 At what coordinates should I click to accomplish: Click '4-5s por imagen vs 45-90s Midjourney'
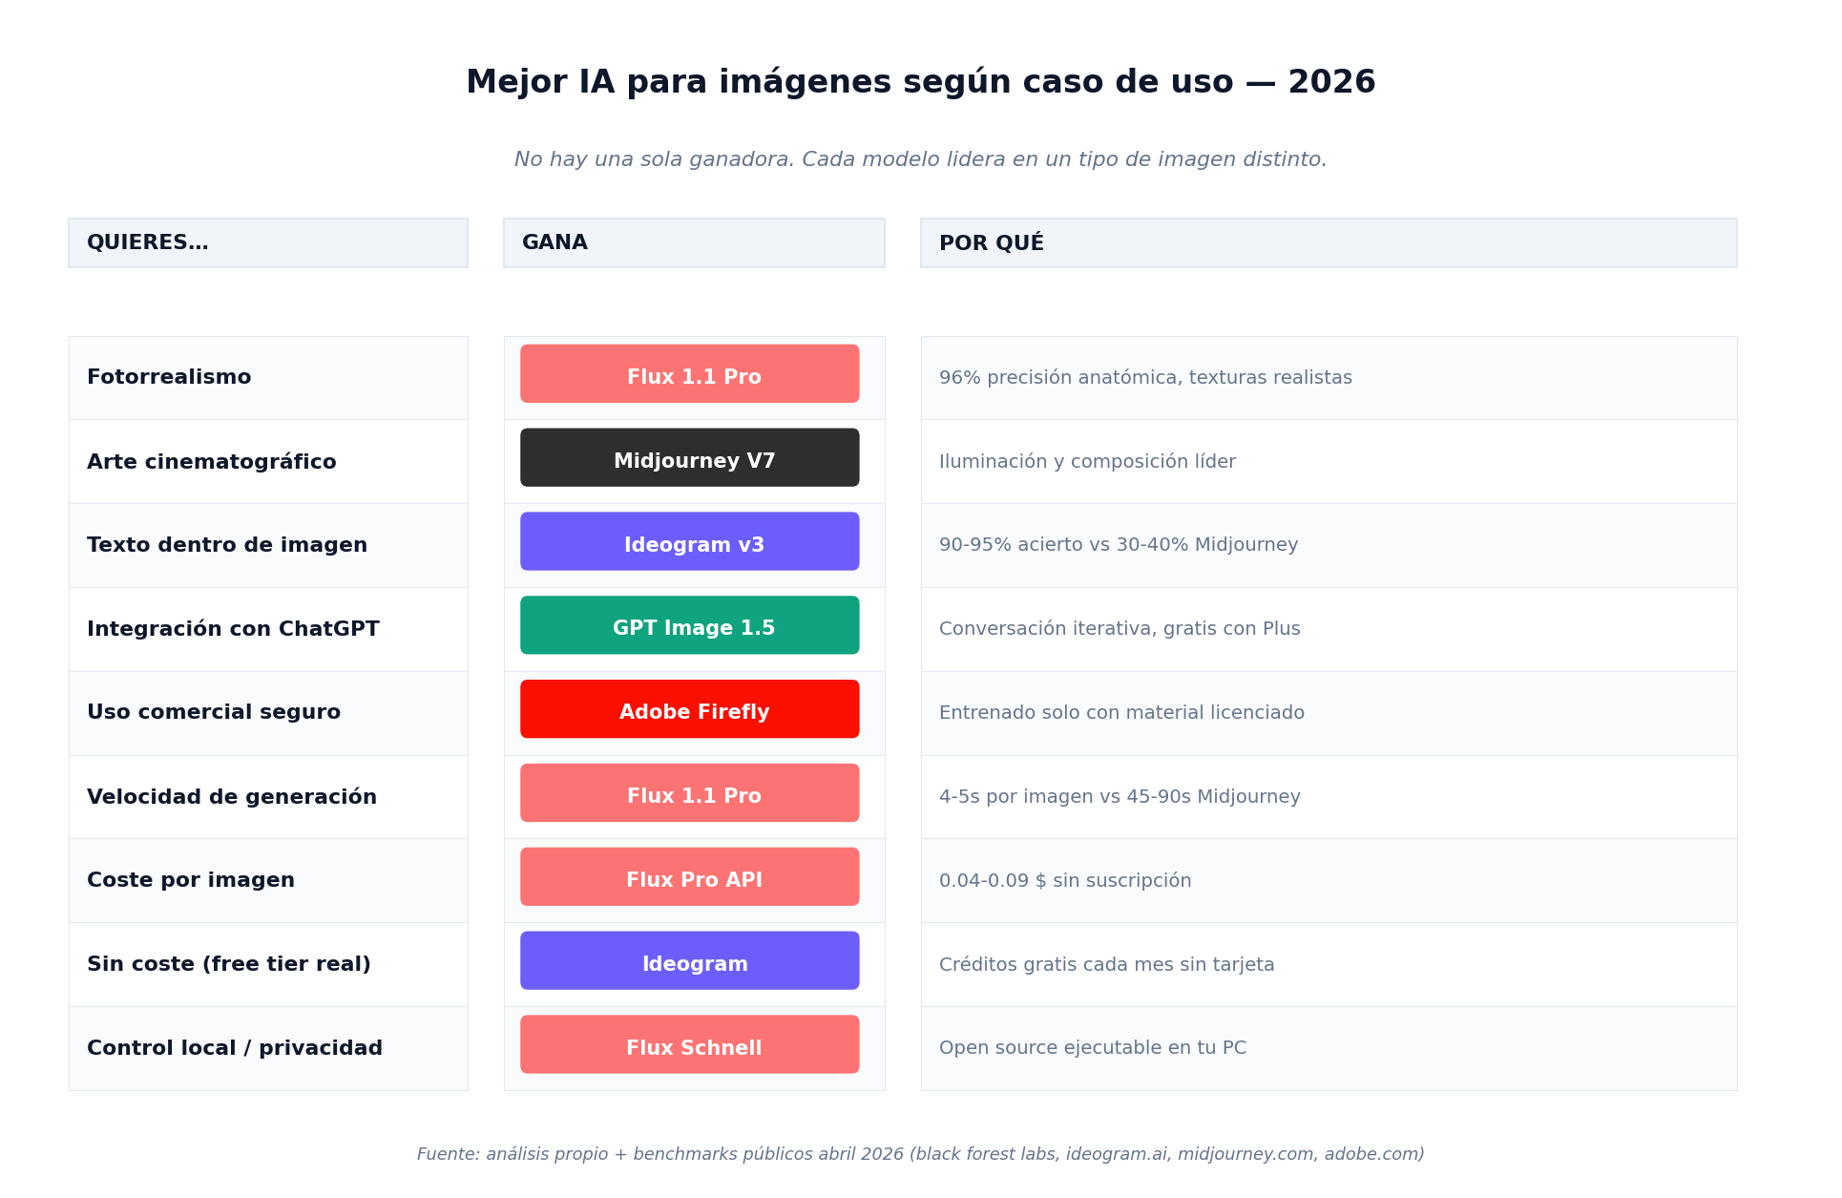1120,797
